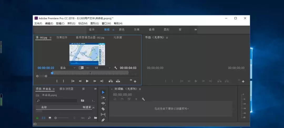Select the Razor tool

103,109
